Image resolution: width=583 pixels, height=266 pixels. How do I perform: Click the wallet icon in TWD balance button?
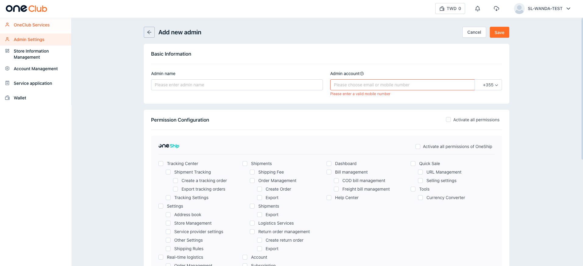[442, 9]
